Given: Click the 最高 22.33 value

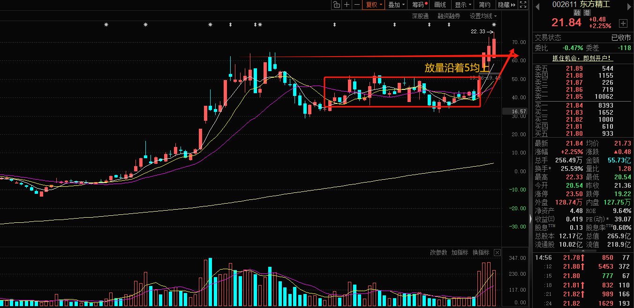Looking at the screenshot, I should click(574, 177).
